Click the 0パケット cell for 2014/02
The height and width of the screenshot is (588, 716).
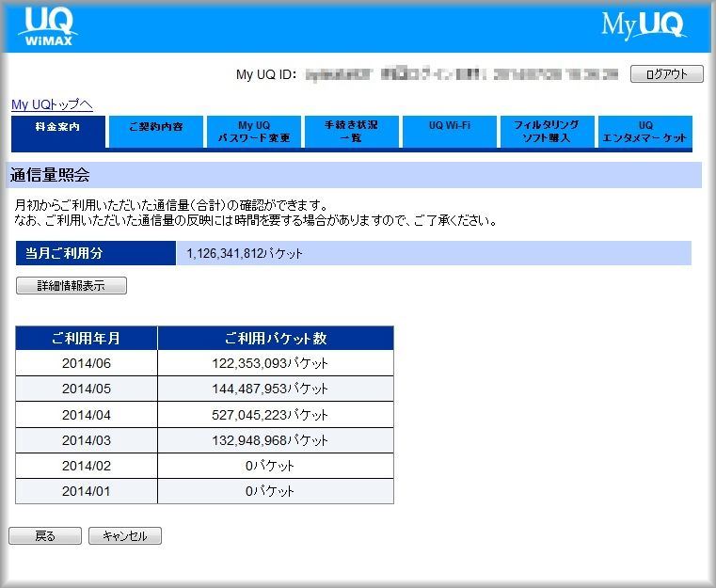(276, 466)
